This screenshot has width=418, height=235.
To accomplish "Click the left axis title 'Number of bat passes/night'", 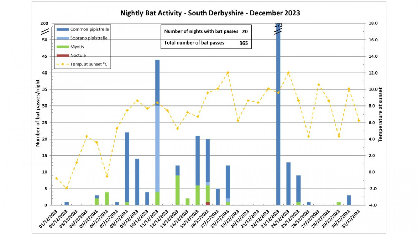I will tap(38, 113).
